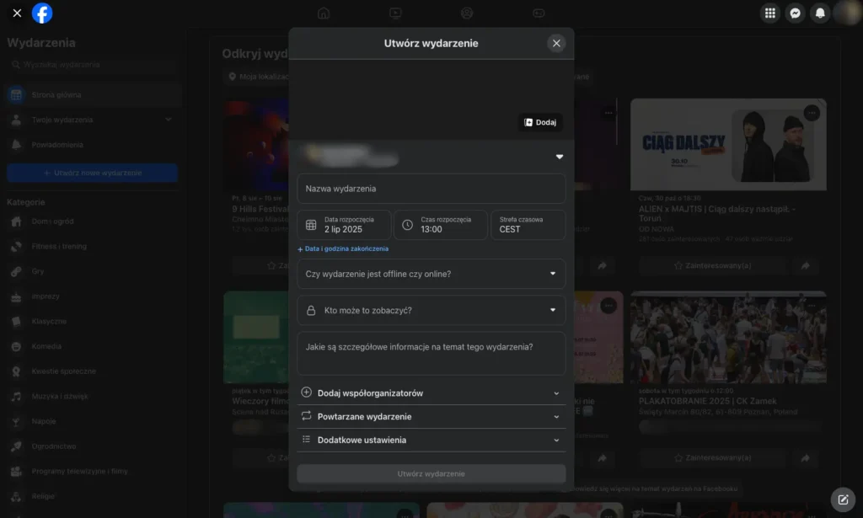Viewport: 863px width, 518px height.
Task: Click the Facebook logo icon
Action: pos(42,13)
